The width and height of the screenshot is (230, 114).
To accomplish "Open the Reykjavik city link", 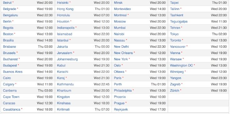I will [x=121, y=109].
